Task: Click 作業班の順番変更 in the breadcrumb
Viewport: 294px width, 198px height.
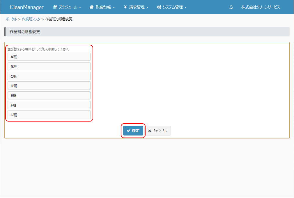Action: [x=59, y=19]
